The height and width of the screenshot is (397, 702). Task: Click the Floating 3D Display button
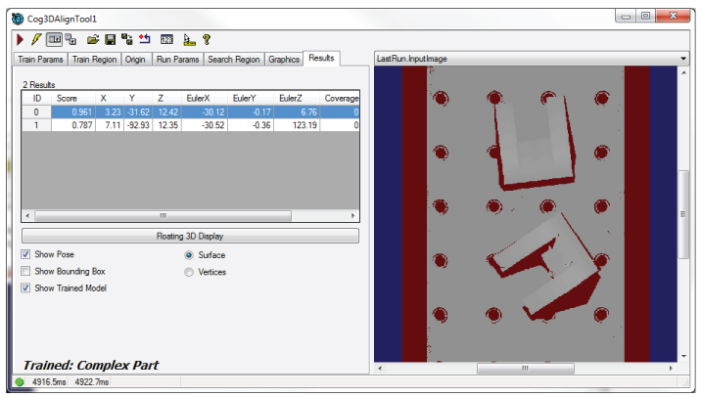pos(190,236)
